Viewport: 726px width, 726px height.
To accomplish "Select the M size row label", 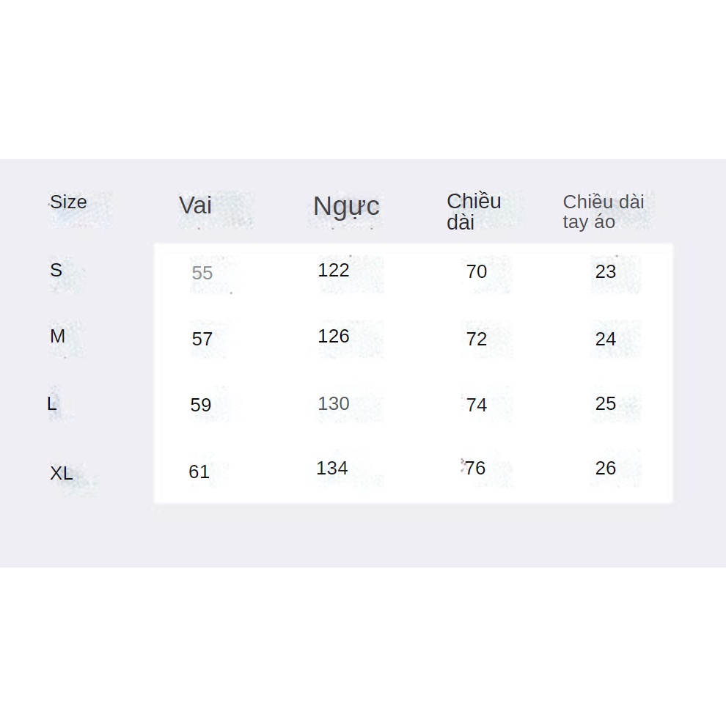I will [57, 337].
